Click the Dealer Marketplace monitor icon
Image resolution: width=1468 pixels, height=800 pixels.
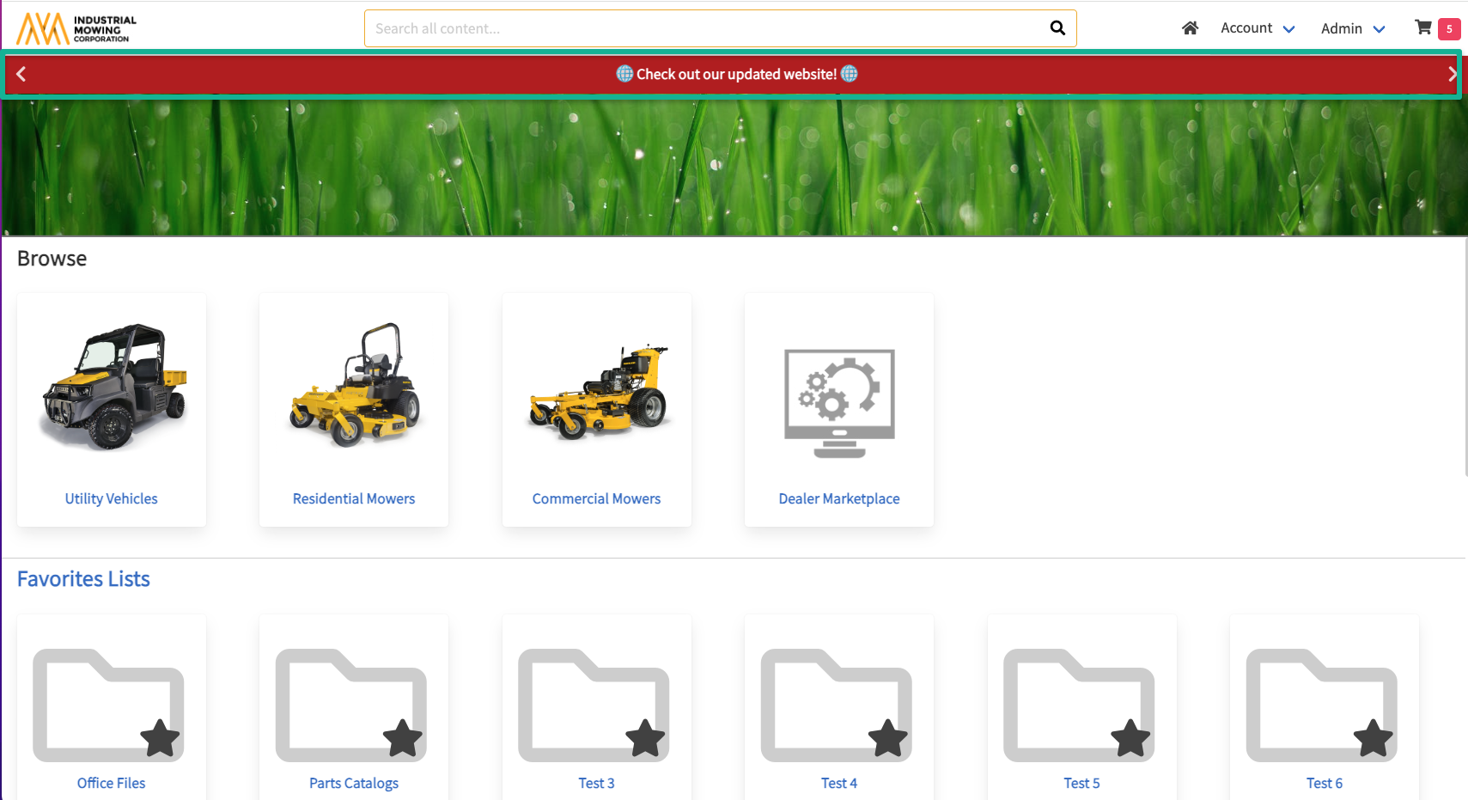click(839, 403)
